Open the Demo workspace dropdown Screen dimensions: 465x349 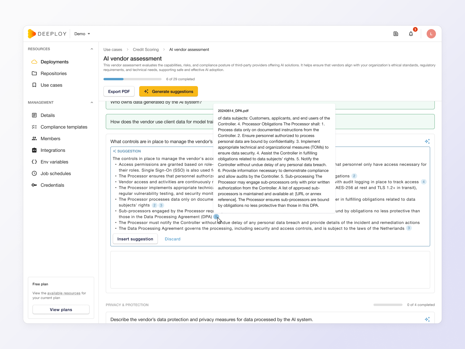[x=82, y=34]
